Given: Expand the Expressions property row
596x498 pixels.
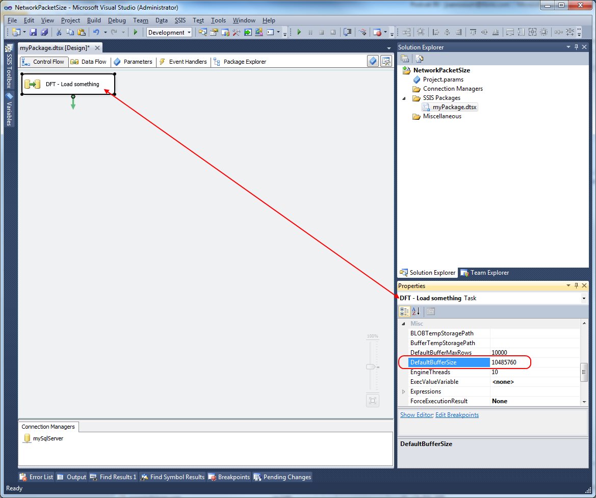Looking at the screenshot, I should click(402, 391).
